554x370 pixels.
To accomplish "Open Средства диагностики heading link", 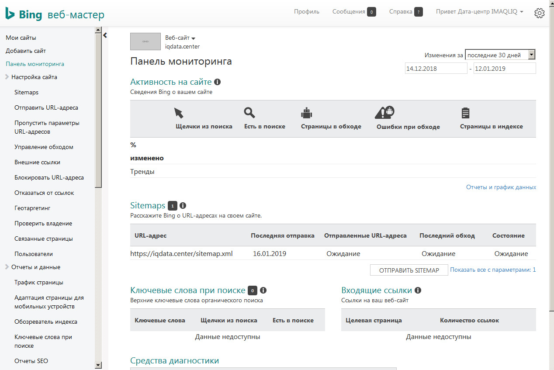I will [174, 360].
